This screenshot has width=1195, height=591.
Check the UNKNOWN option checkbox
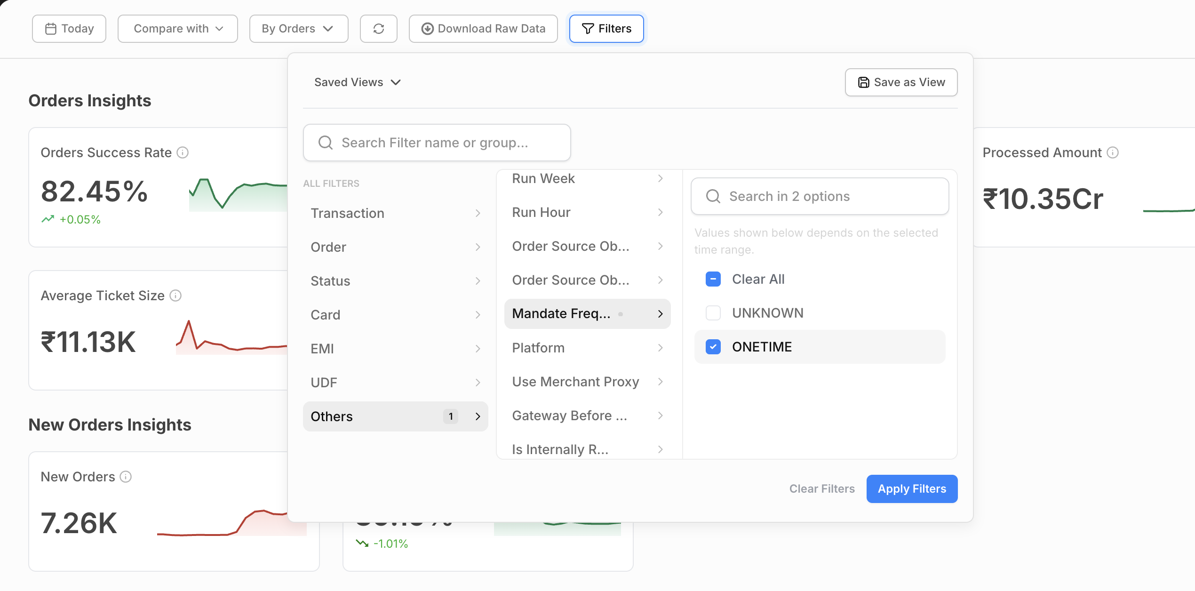[713, 313]
